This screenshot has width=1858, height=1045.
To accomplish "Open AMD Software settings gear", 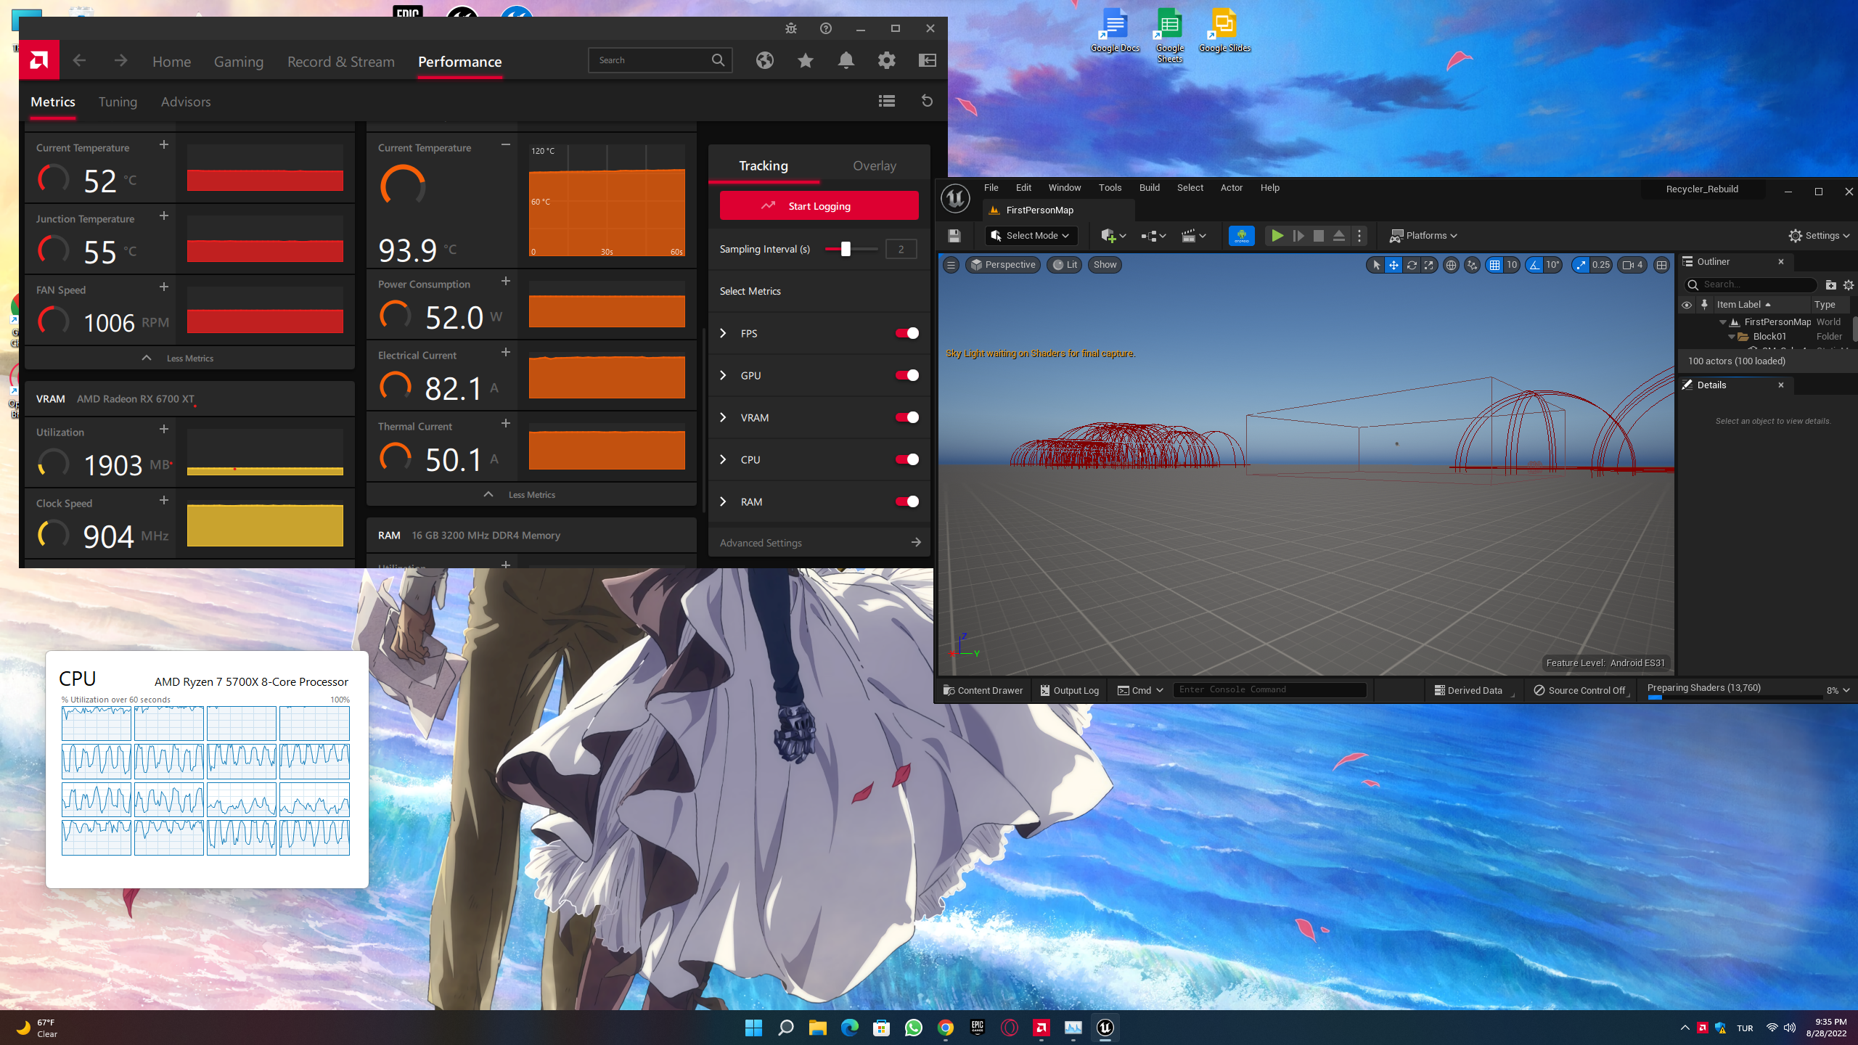I will pos(886,60).
